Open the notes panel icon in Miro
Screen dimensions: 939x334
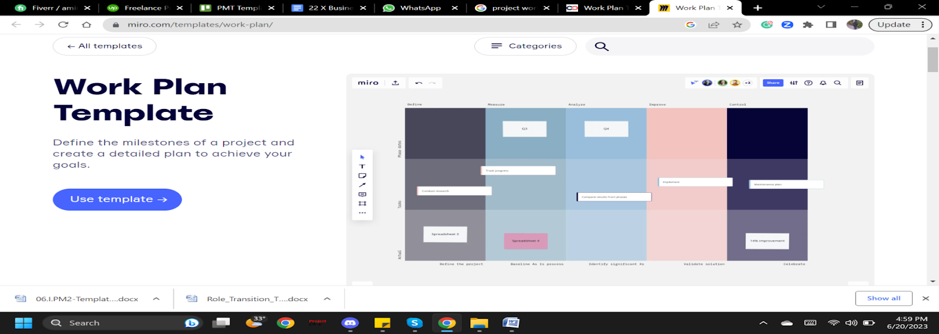(x=860, y=83)
